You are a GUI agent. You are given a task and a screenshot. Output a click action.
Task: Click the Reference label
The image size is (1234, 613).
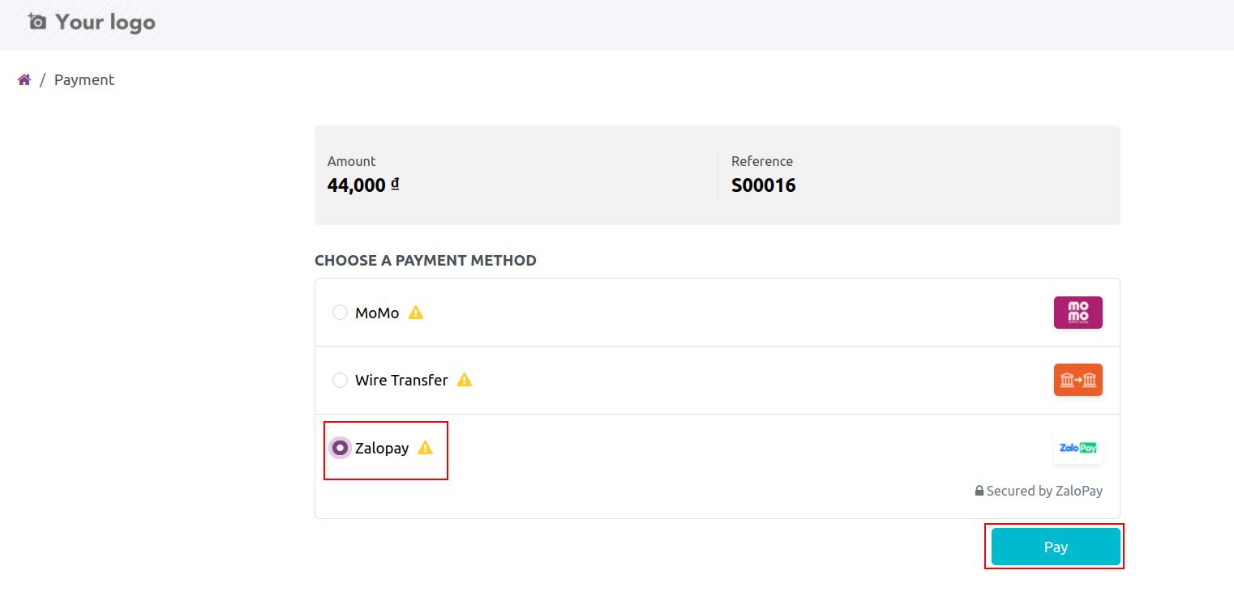pyautogui.click(x=762, y=161)
